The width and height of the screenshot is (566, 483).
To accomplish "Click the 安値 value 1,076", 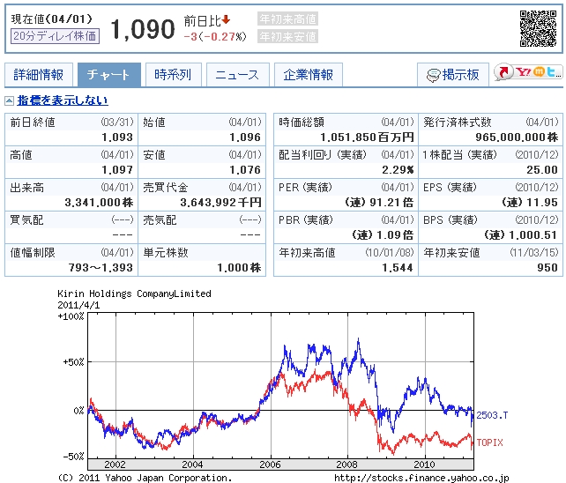I will [245, 169].
